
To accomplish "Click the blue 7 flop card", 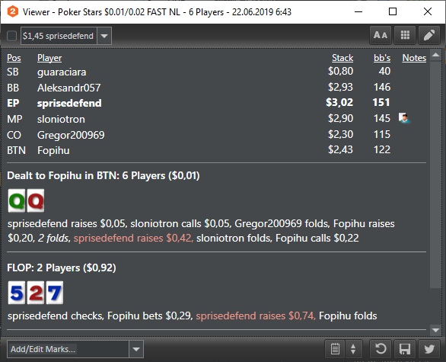I will (x=55, y=293).
